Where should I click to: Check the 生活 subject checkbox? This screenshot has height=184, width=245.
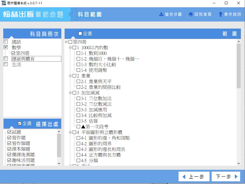[x=6, y=64]
